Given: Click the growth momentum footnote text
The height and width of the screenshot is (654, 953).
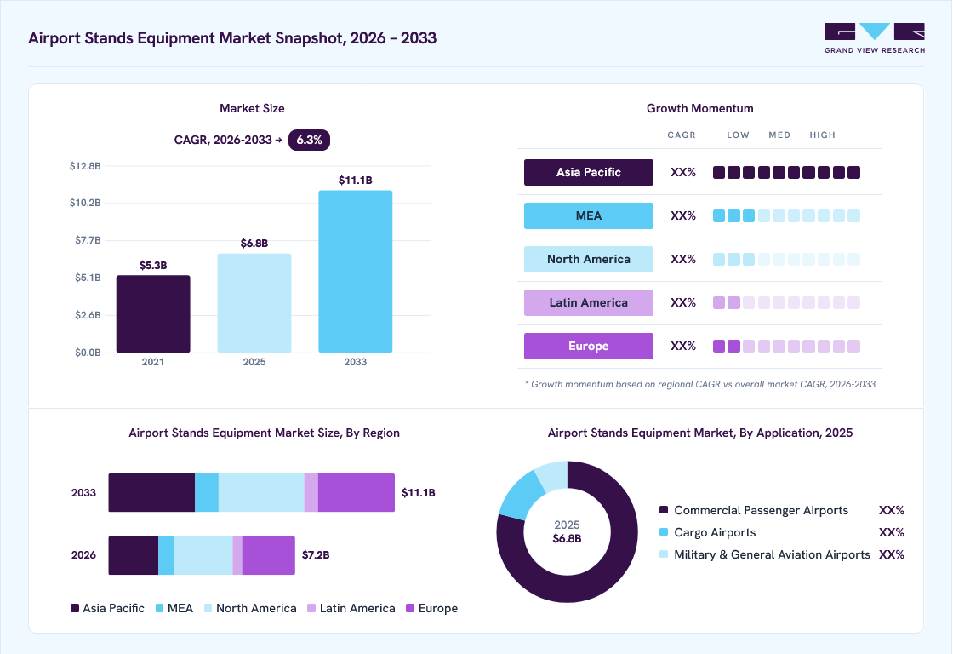Looking at the screenshot, I should pyautogui.click(x=700, y=385).
